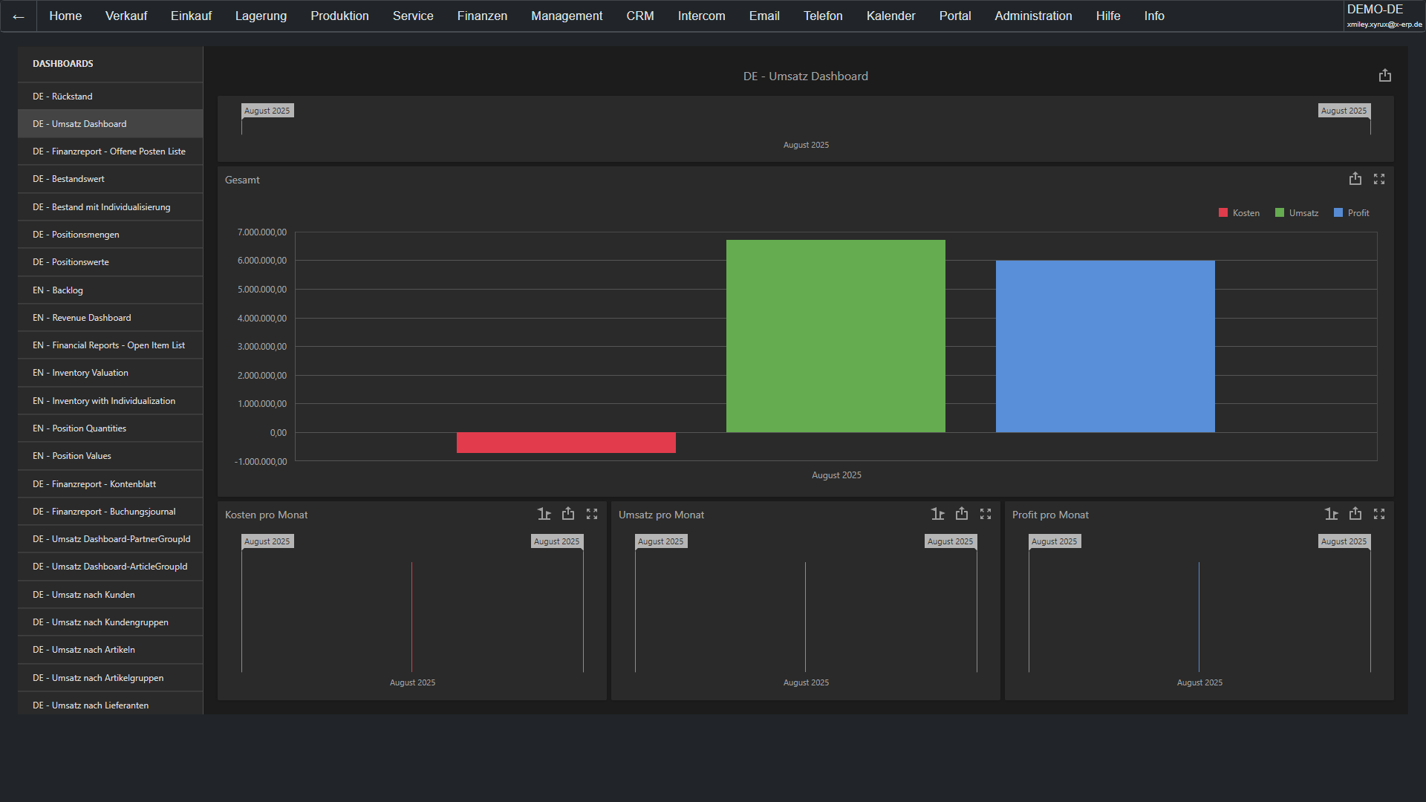Toggle Profit series in chart legend
1426x802 pixels.
[x=1352, y=213]
